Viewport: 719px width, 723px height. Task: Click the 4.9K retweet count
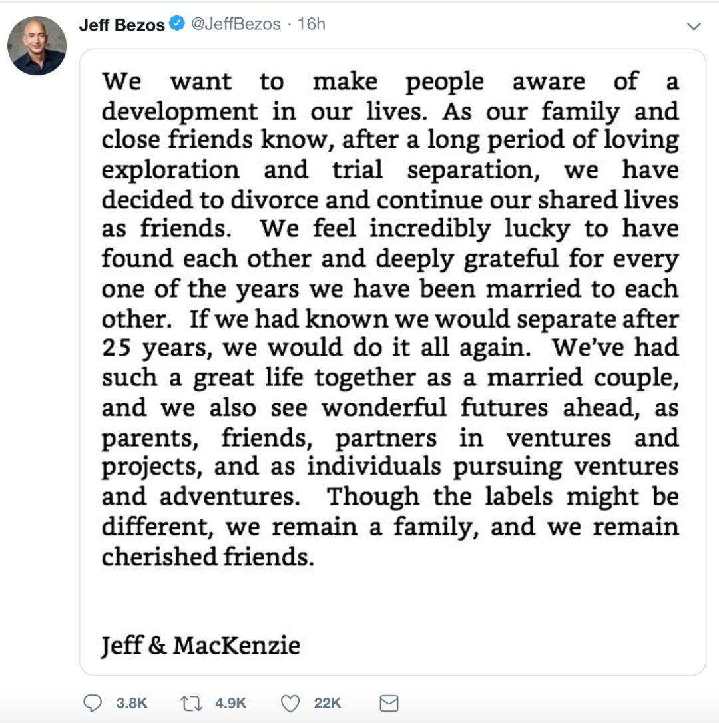coord(232,703)
